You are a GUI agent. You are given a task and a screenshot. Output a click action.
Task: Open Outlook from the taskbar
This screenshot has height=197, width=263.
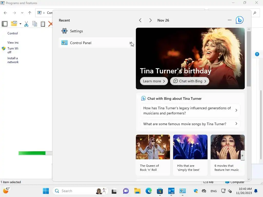coord(171,191)
